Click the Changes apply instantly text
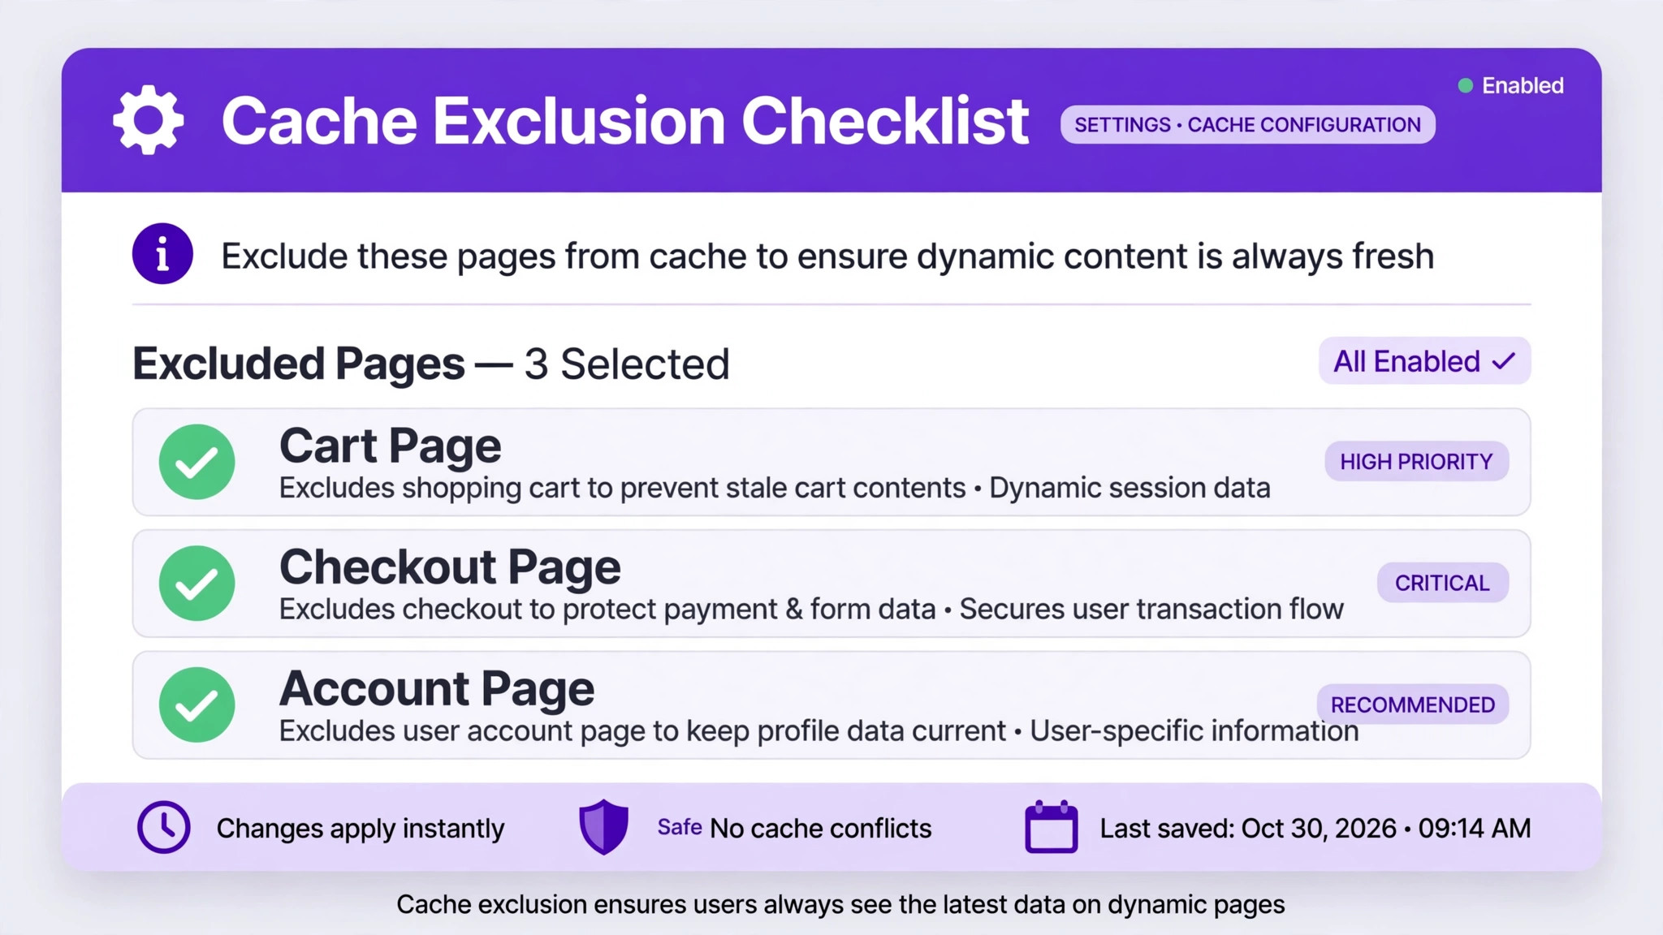 pos(361,829)
